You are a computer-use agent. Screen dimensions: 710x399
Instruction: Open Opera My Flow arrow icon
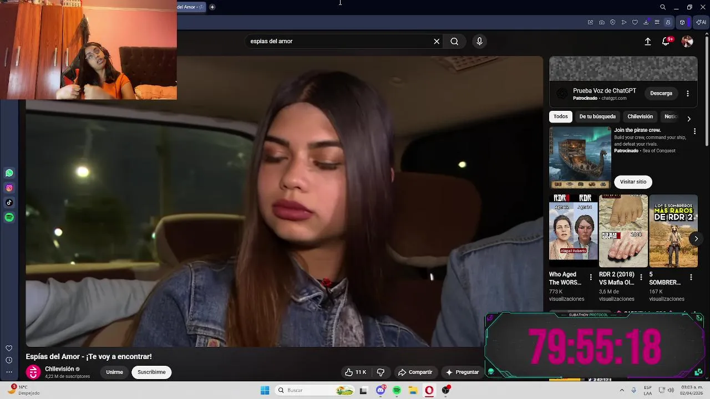click(x=624, y=22)
